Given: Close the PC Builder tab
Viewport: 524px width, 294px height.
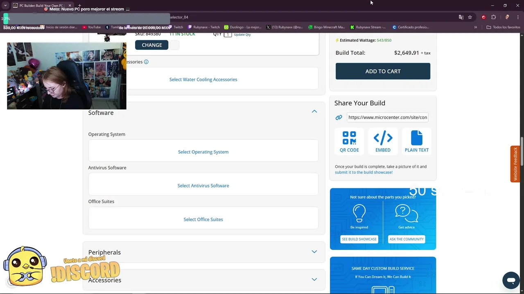Looking at the screenshot, I should point(70,5).
